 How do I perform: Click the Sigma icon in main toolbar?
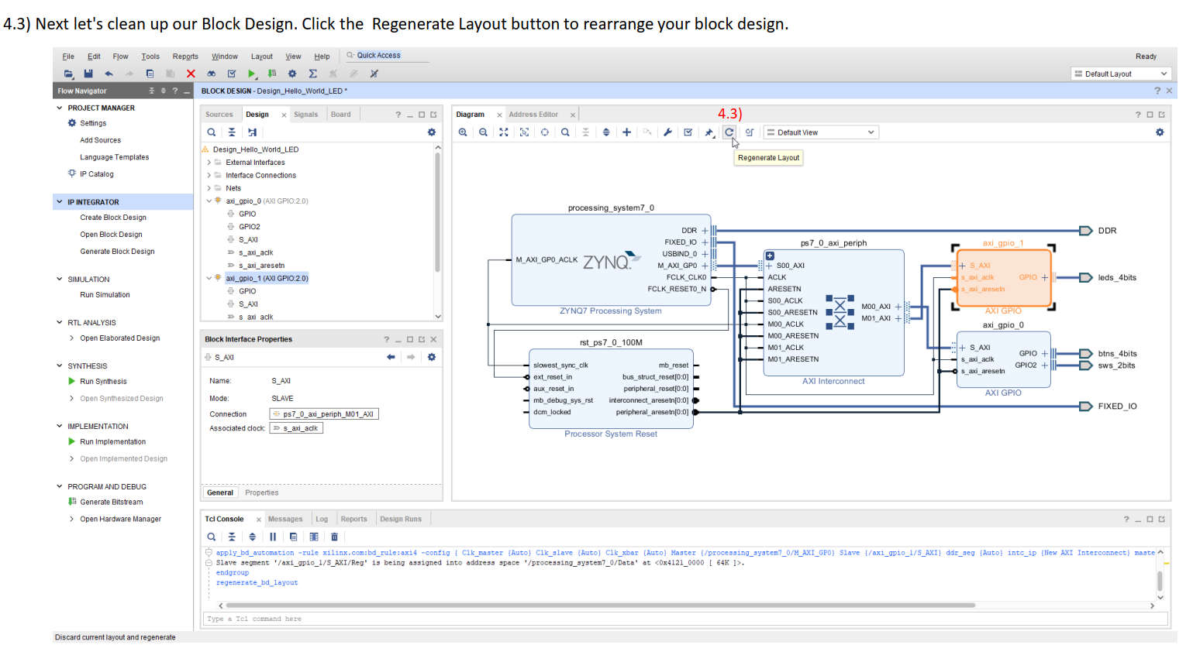click(312, 74)
